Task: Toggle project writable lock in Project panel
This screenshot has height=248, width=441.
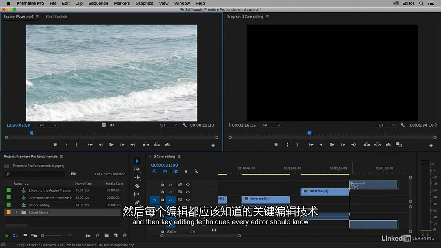Action: tap(7, 235)
